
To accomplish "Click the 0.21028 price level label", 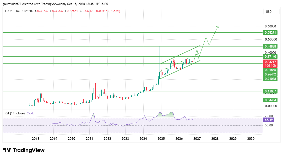I will click(x=270, y=79).
